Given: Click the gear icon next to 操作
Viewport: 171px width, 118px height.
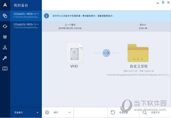Looking at the screenshot, I should 47,112.
